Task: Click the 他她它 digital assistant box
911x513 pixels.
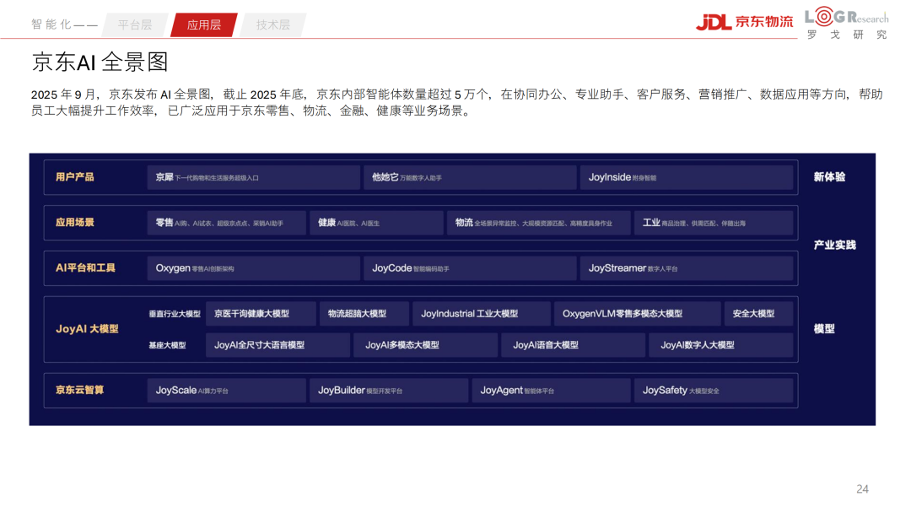Action: [x=470, y=177]
